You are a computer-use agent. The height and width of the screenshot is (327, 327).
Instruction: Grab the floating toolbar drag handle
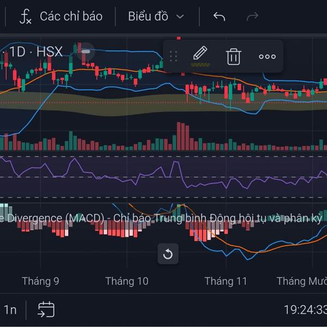click(x=174, y=56)
